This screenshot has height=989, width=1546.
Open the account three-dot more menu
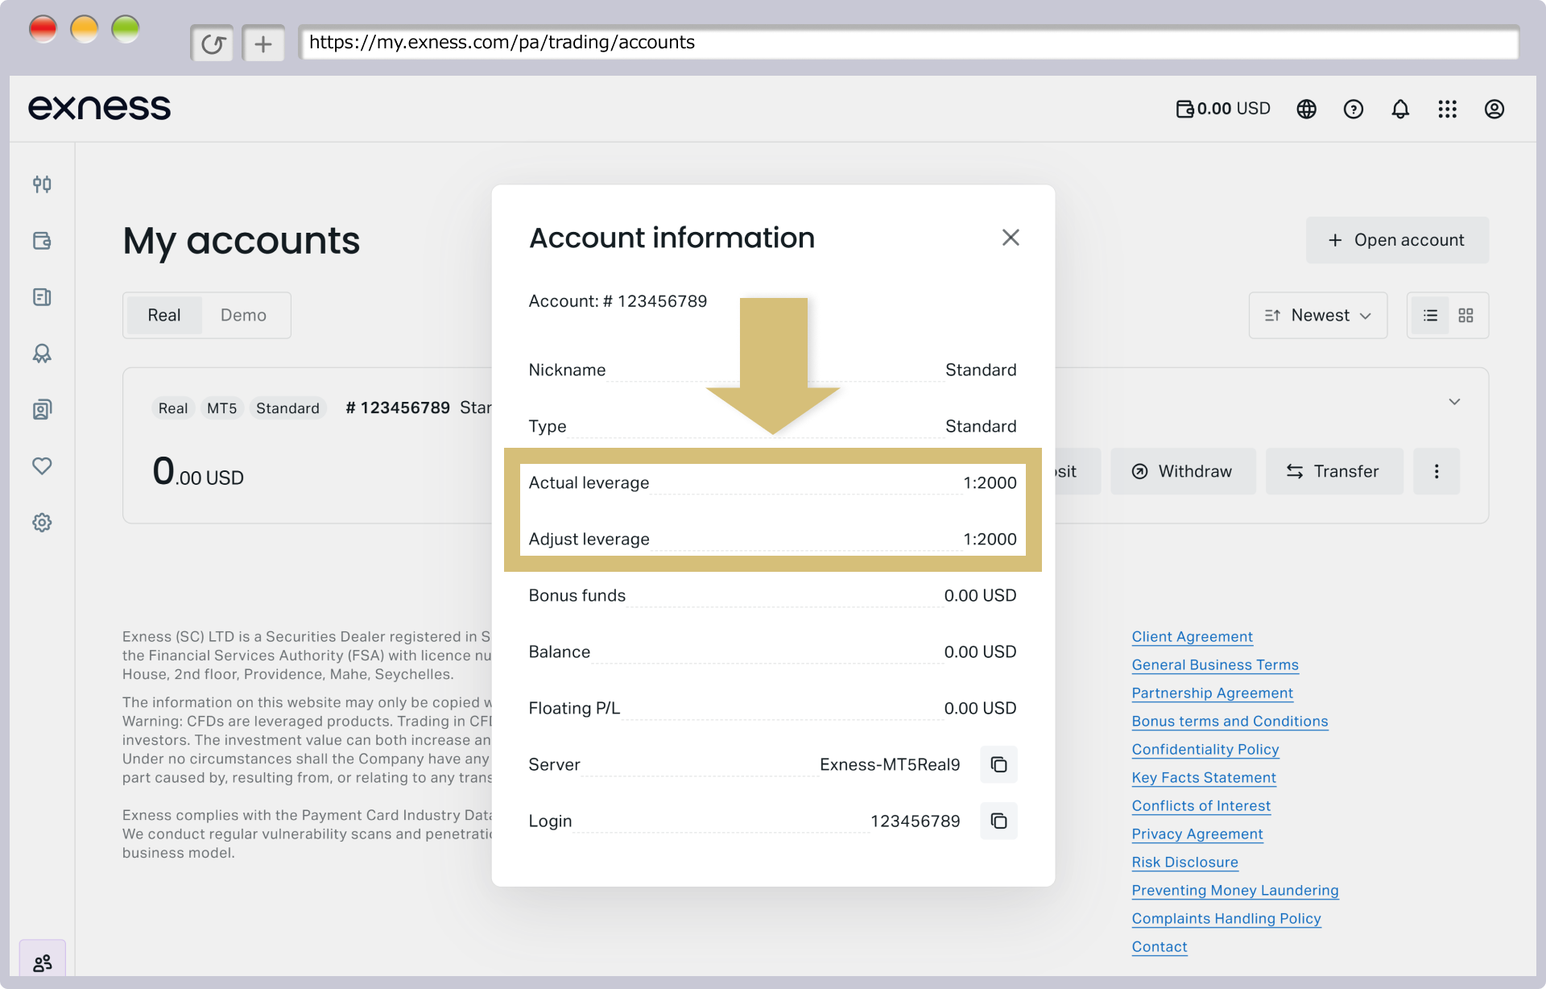pyautogui.click(x=1436, y=471)
